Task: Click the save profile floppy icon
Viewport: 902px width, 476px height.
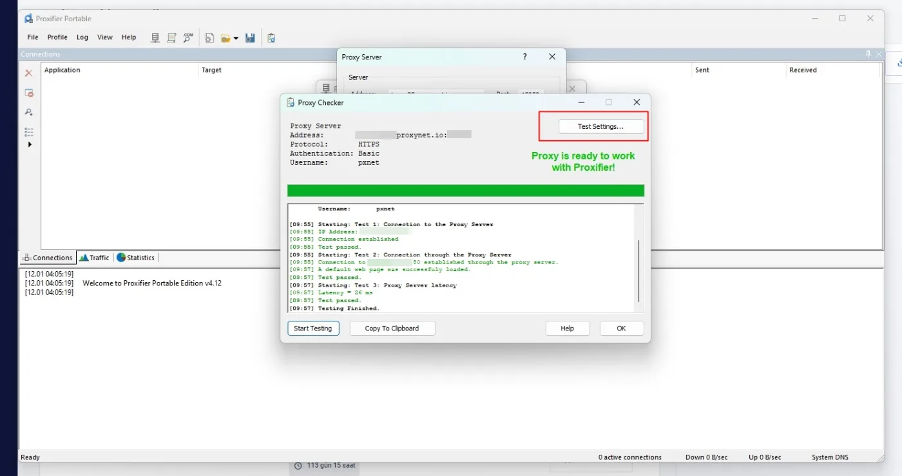Action: pyautogui.click(x=250, y=38)
